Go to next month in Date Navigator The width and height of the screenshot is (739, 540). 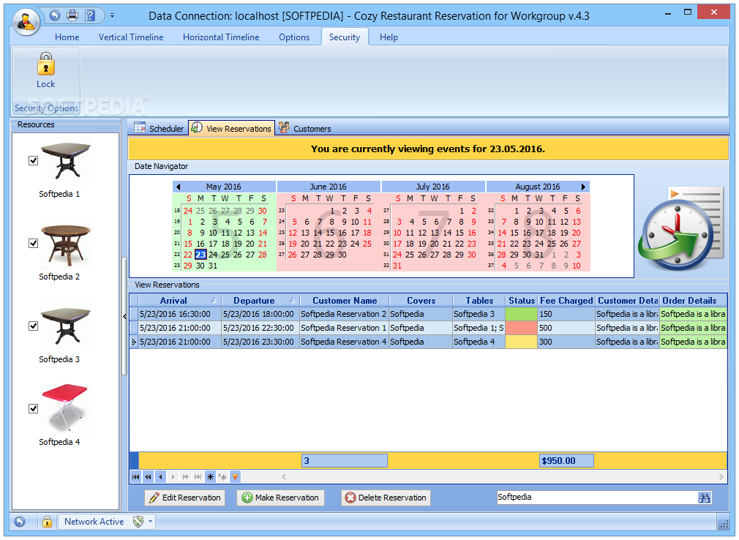coord(583,187)
